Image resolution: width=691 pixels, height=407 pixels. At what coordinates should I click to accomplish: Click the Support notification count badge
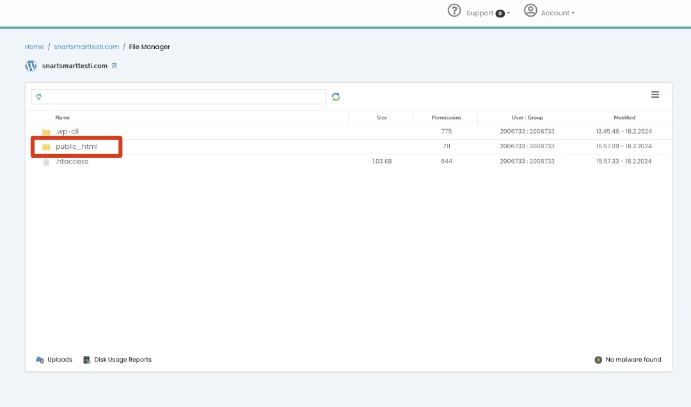tap(500, 13)
